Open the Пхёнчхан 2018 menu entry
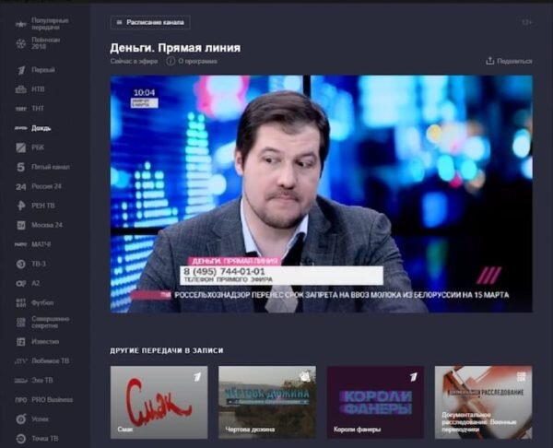553x448 pixels. point(46,43)
